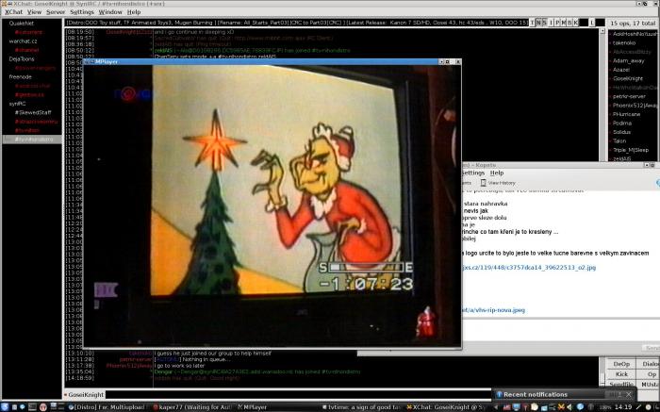Click the XChat chat scrollbar up arrow
The image size is (660, 412).
602,31
